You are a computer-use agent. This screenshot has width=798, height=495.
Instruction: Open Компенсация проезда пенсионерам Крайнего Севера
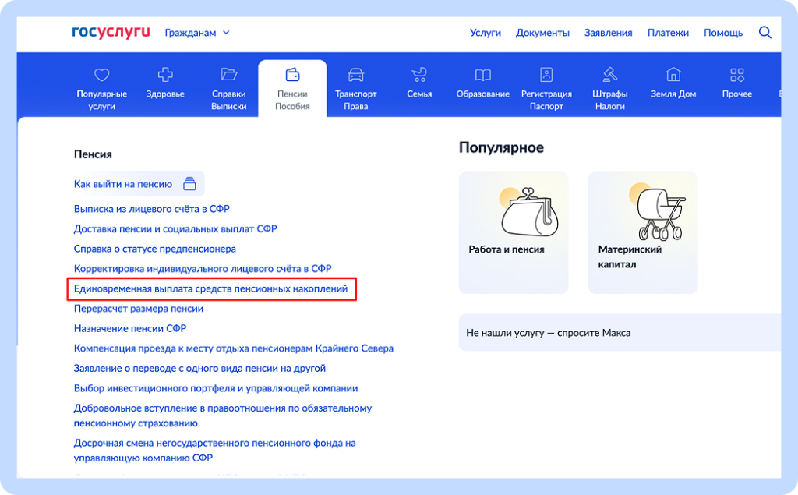point(234,348)
